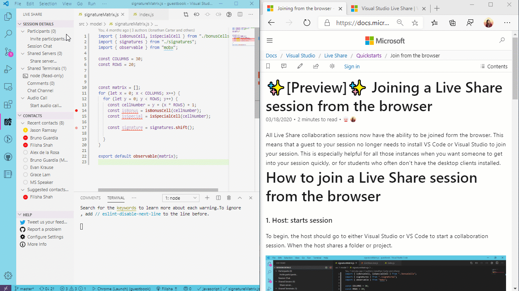Select the Source Control icon in the activity bar
Viewport: 519px width, 291px height.
[8, 51]
